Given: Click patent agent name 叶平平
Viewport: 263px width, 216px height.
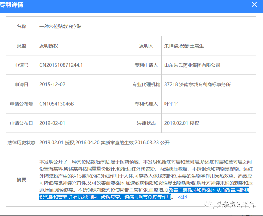Looking at the screenshot, I should point(171,104).
